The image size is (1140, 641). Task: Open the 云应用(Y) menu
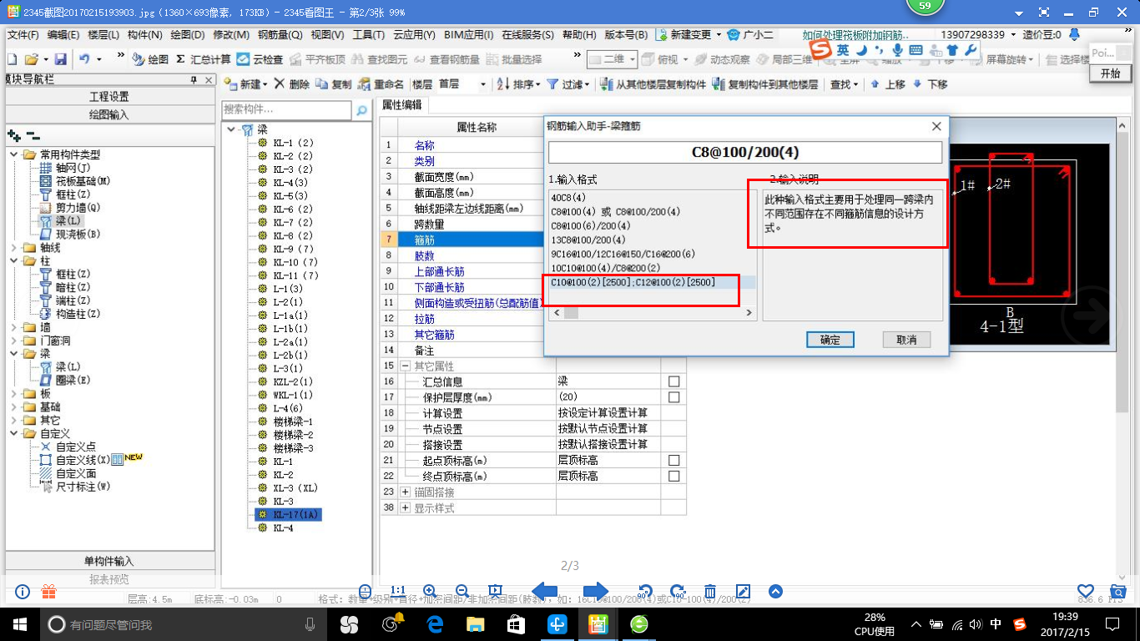[x=414, y=35]
